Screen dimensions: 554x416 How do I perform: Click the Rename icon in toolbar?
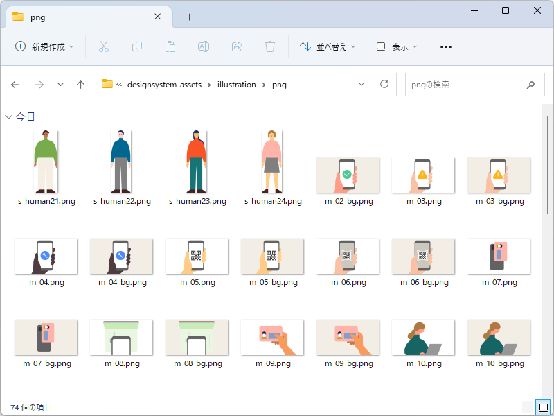click(x=204, y=46)
